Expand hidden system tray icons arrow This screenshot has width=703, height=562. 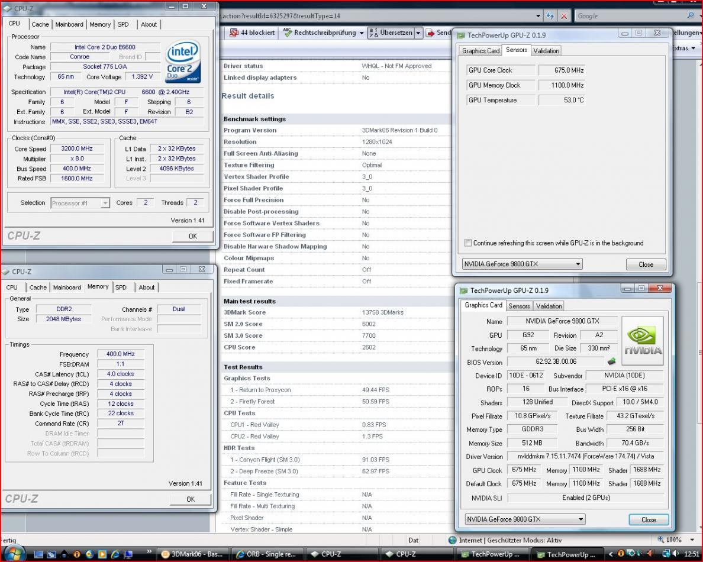coord(610,554)
